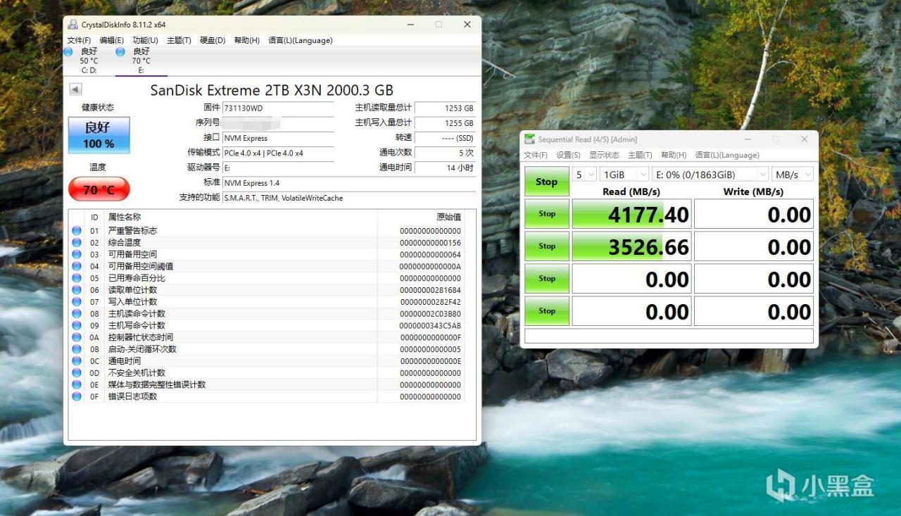Open 文件(F) menu in CrystalDiskInfo
This screenshot has width=901, height=516.
tap(79, 40)
